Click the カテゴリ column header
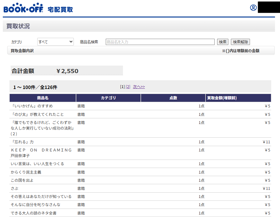The image size is (280, 217). [x=108, y=98]
